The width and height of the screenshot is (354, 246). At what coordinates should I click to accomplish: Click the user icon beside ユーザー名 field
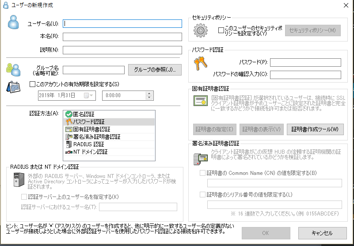point(14,23)
